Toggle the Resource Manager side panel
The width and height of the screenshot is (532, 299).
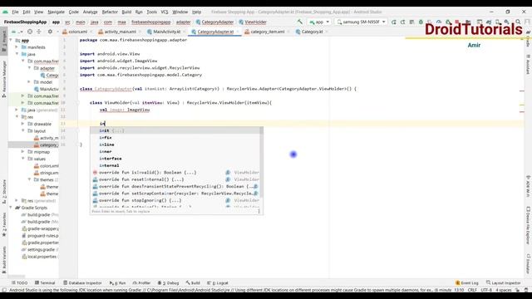4,79
